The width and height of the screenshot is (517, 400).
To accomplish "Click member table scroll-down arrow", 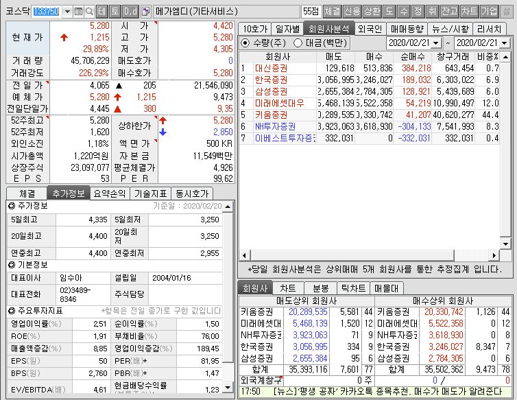I will (x=505, y=244).
